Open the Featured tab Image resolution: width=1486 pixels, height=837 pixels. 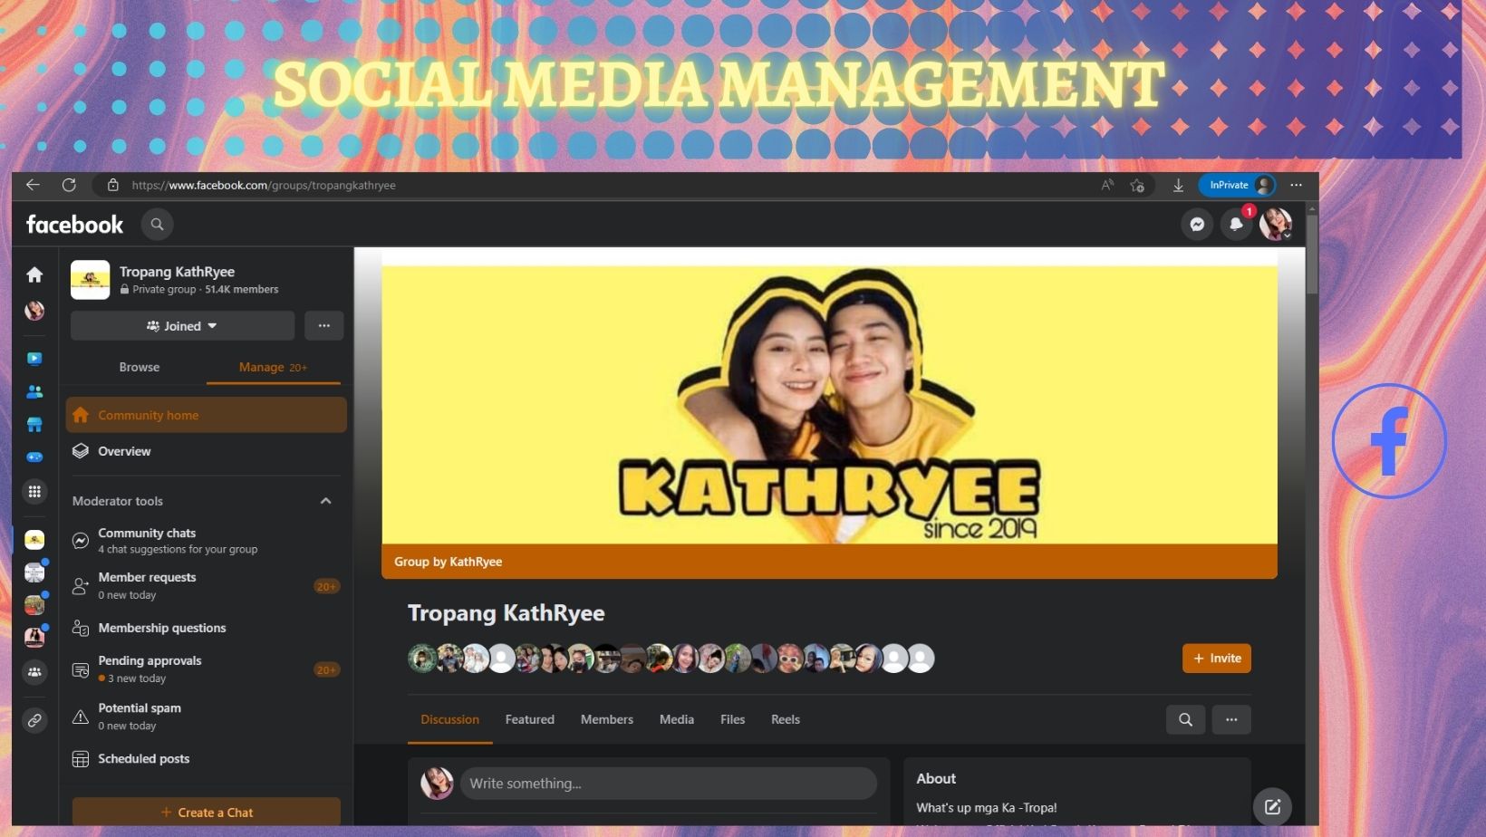(530, 719)
